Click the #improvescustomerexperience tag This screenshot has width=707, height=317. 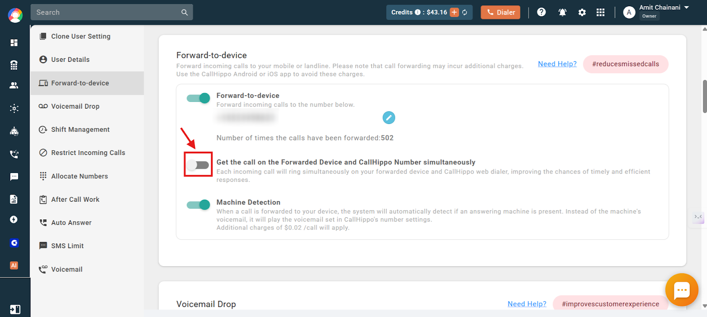pyautogui.click(x=610, y=304)
